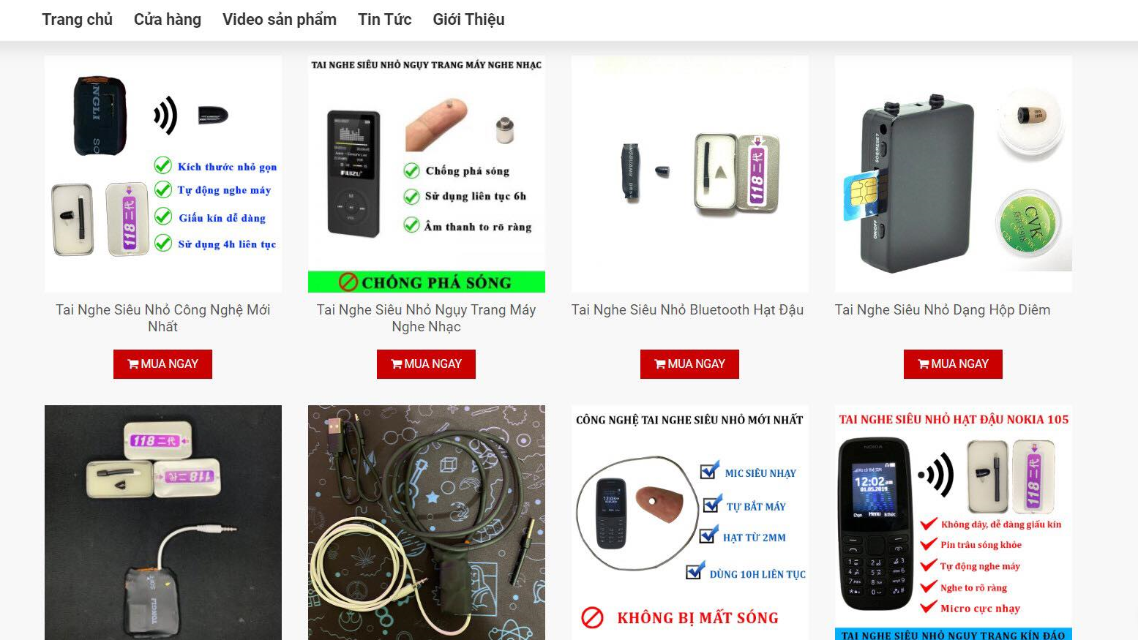Click the black-background 118 earphone boxes photo
Screen dimensions: 1138x640
[x=163, y=522]
